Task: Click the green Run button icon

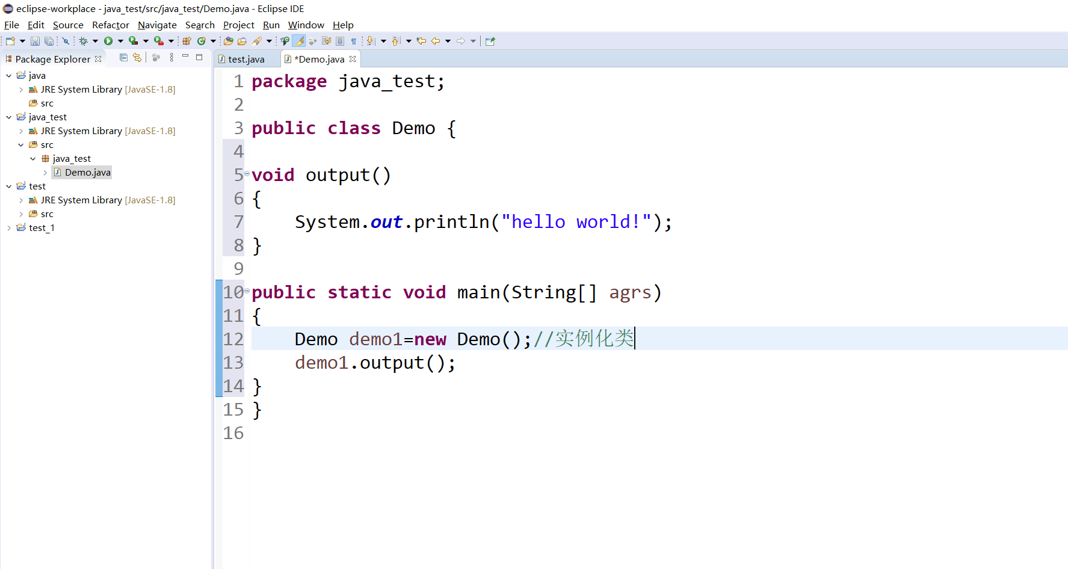Action: (x=108, y=41)
